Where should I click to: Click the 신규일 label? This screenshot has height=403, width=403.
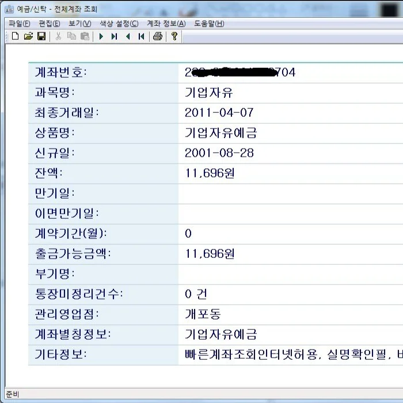tap(55, 153)
